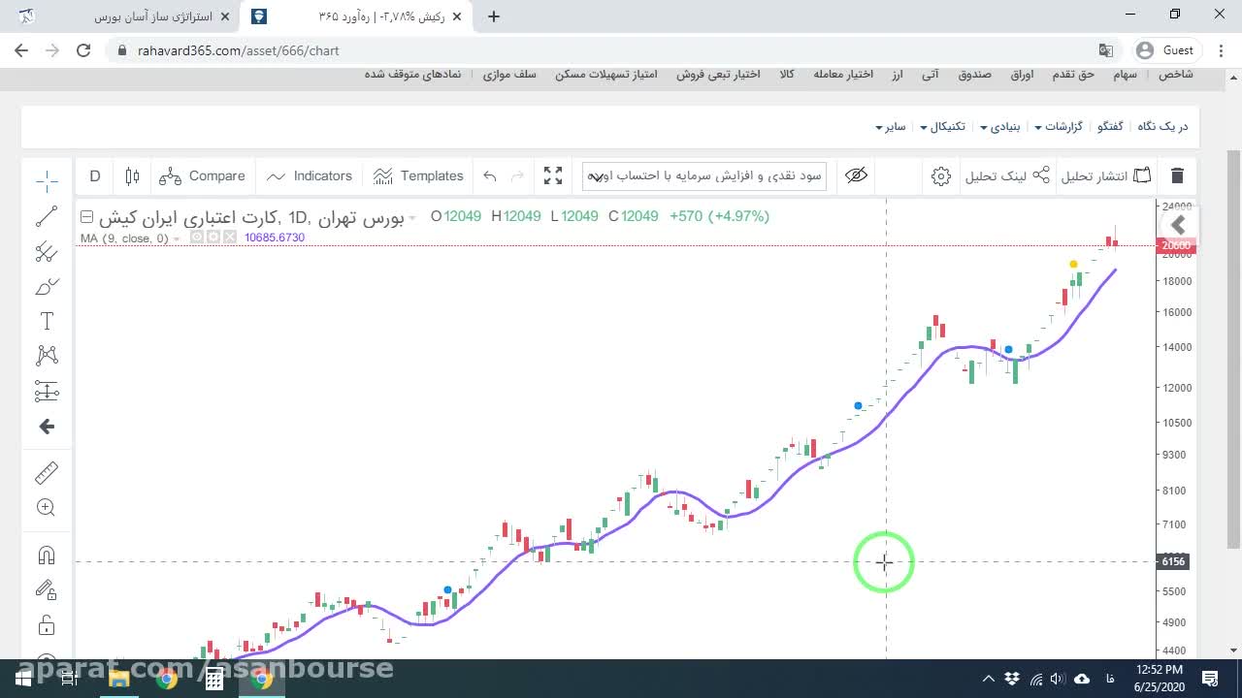Go to the شاخص menu item
The width and height of the screenshot is (1242, 698).
tap(1175, 75)
